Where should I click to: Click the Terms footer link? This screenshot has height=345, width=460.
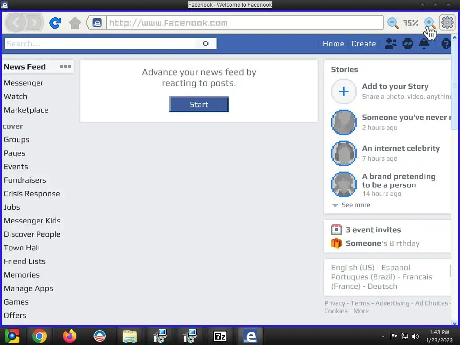360,303
